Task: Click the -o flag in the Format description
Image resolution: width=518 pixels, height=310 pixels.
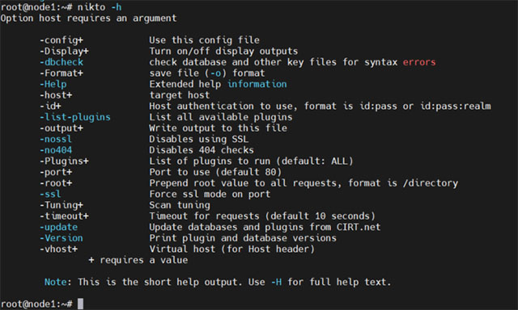Action: [x=215, y=73]
